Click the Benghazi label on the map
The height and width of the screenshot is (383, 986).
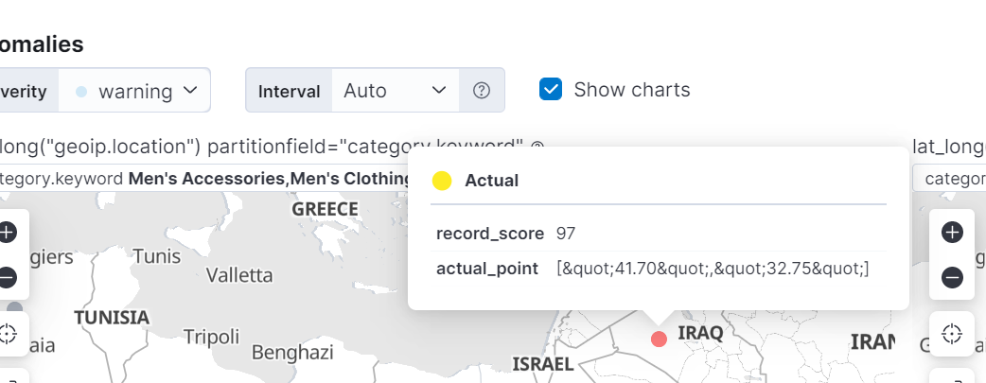pyautogui.click(x=292, y=353)
